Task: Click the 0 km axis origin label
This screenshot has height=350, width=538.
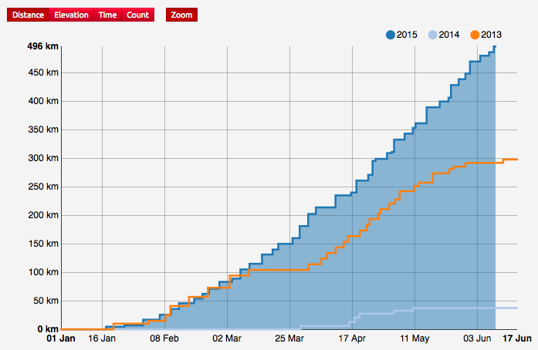Action: click(46, 329)
